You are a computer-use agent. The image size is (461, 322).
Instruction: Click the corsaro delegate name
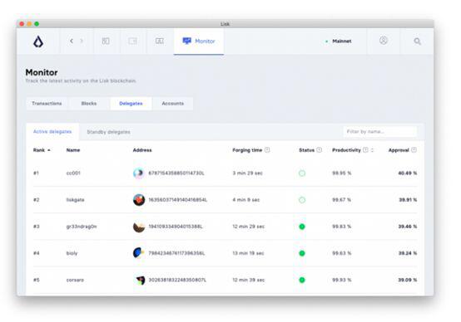(x=75, y=280)
